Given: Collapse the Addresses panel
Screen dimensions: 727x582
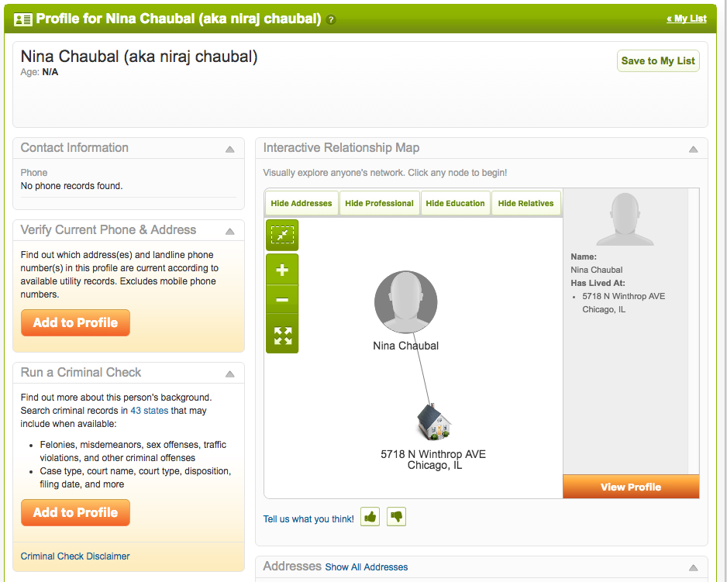Looking at the screenshot, I should 693,567.
